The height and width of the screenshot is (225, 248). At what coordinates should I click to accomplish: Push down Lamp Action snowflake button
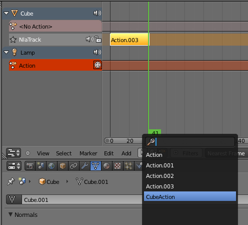(97, 65)
